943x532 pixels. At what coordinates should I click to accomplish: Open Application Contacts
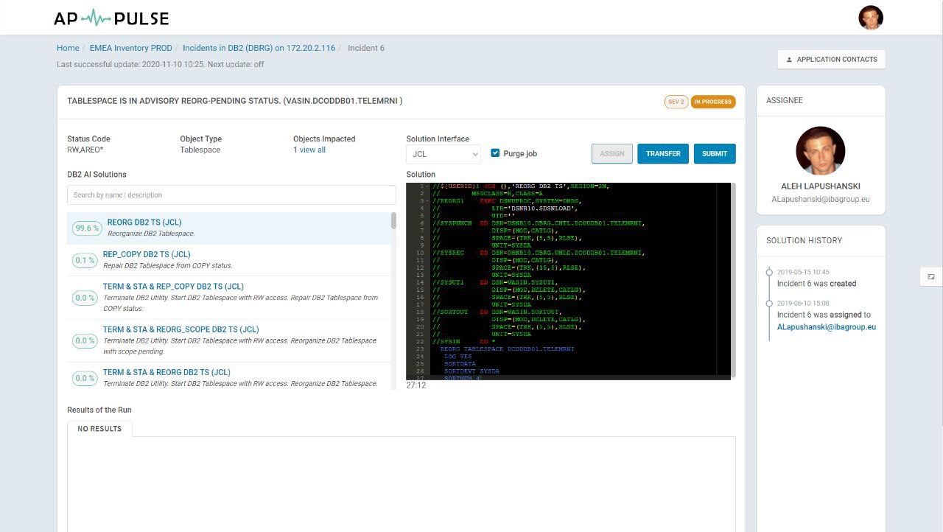(x=831, y=60)
